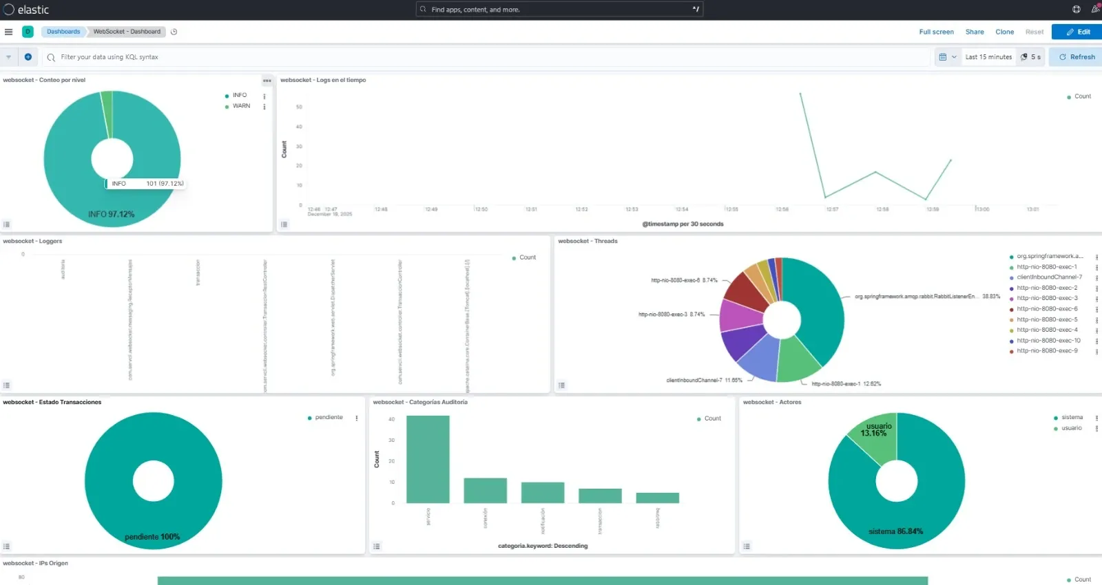Click sistema legend color dot

pyautogui.click(x=1056, y=418)
